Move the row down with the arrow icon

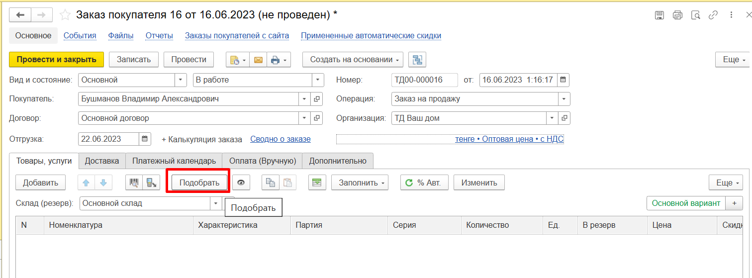pos(103,183)
